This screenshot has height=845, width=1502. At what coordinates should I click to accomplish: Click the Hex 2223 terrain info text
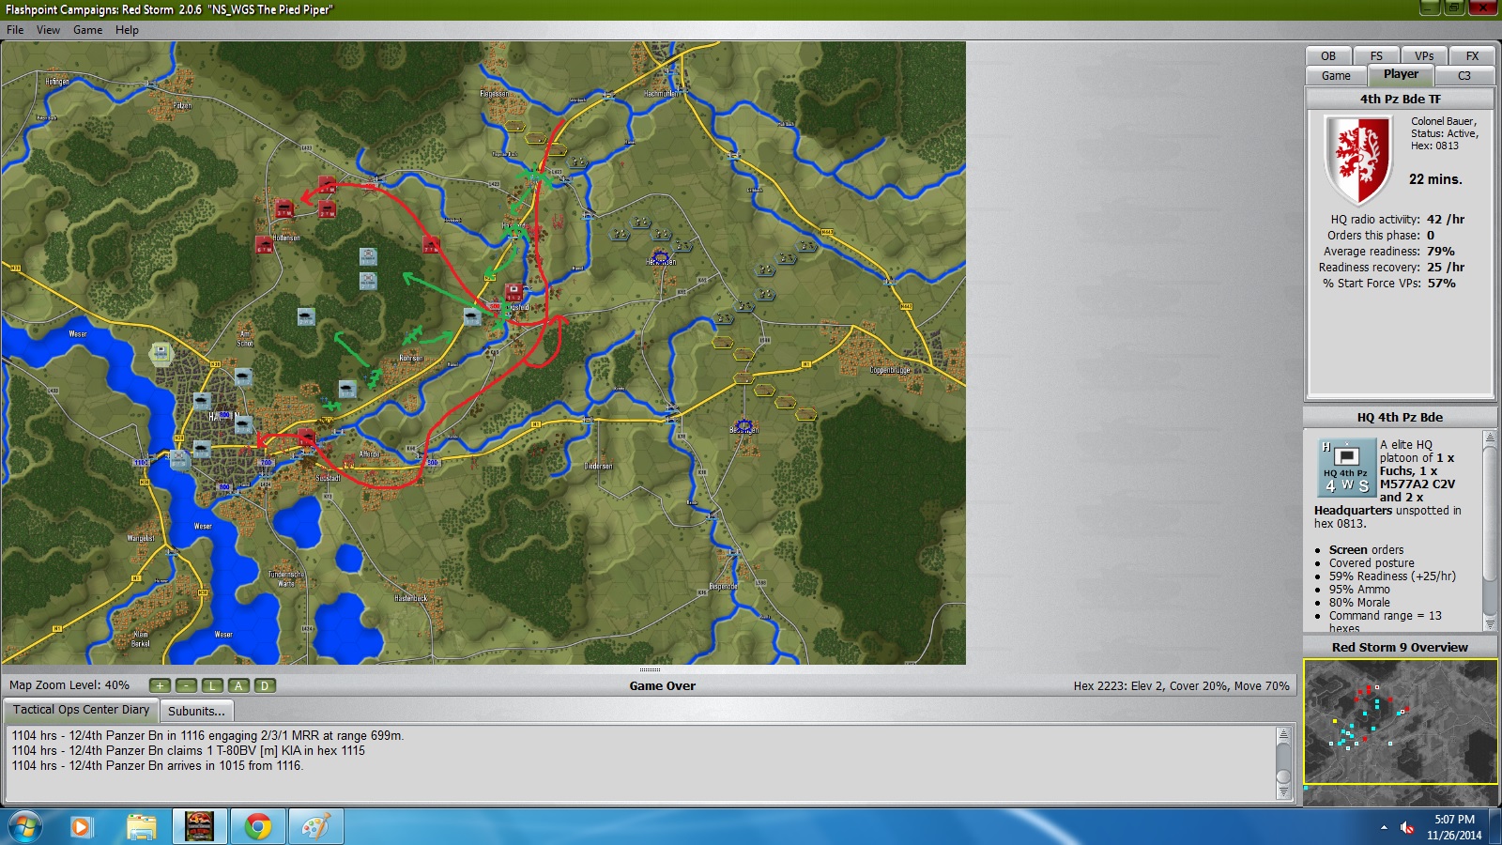tap(1181, 685)
